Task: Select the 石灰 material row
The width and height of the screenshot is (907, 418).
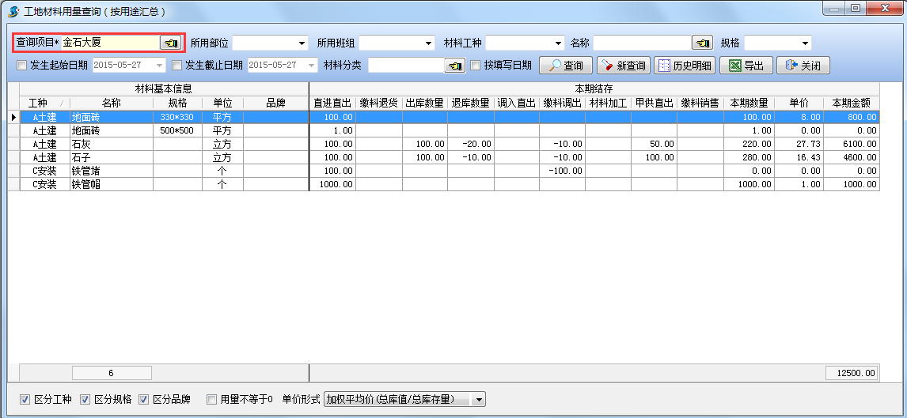Action: click(x=111, y=144)
